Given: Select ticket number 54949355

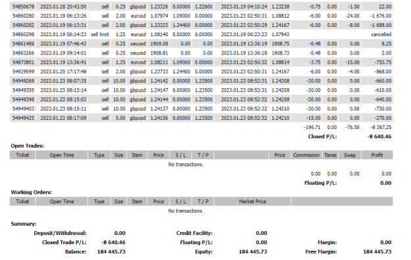Looking at the screenshot, I should tap(23, 90).
